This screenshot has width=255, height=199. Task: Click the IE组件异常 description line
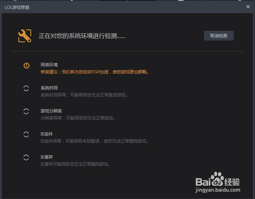coord(94,141)
